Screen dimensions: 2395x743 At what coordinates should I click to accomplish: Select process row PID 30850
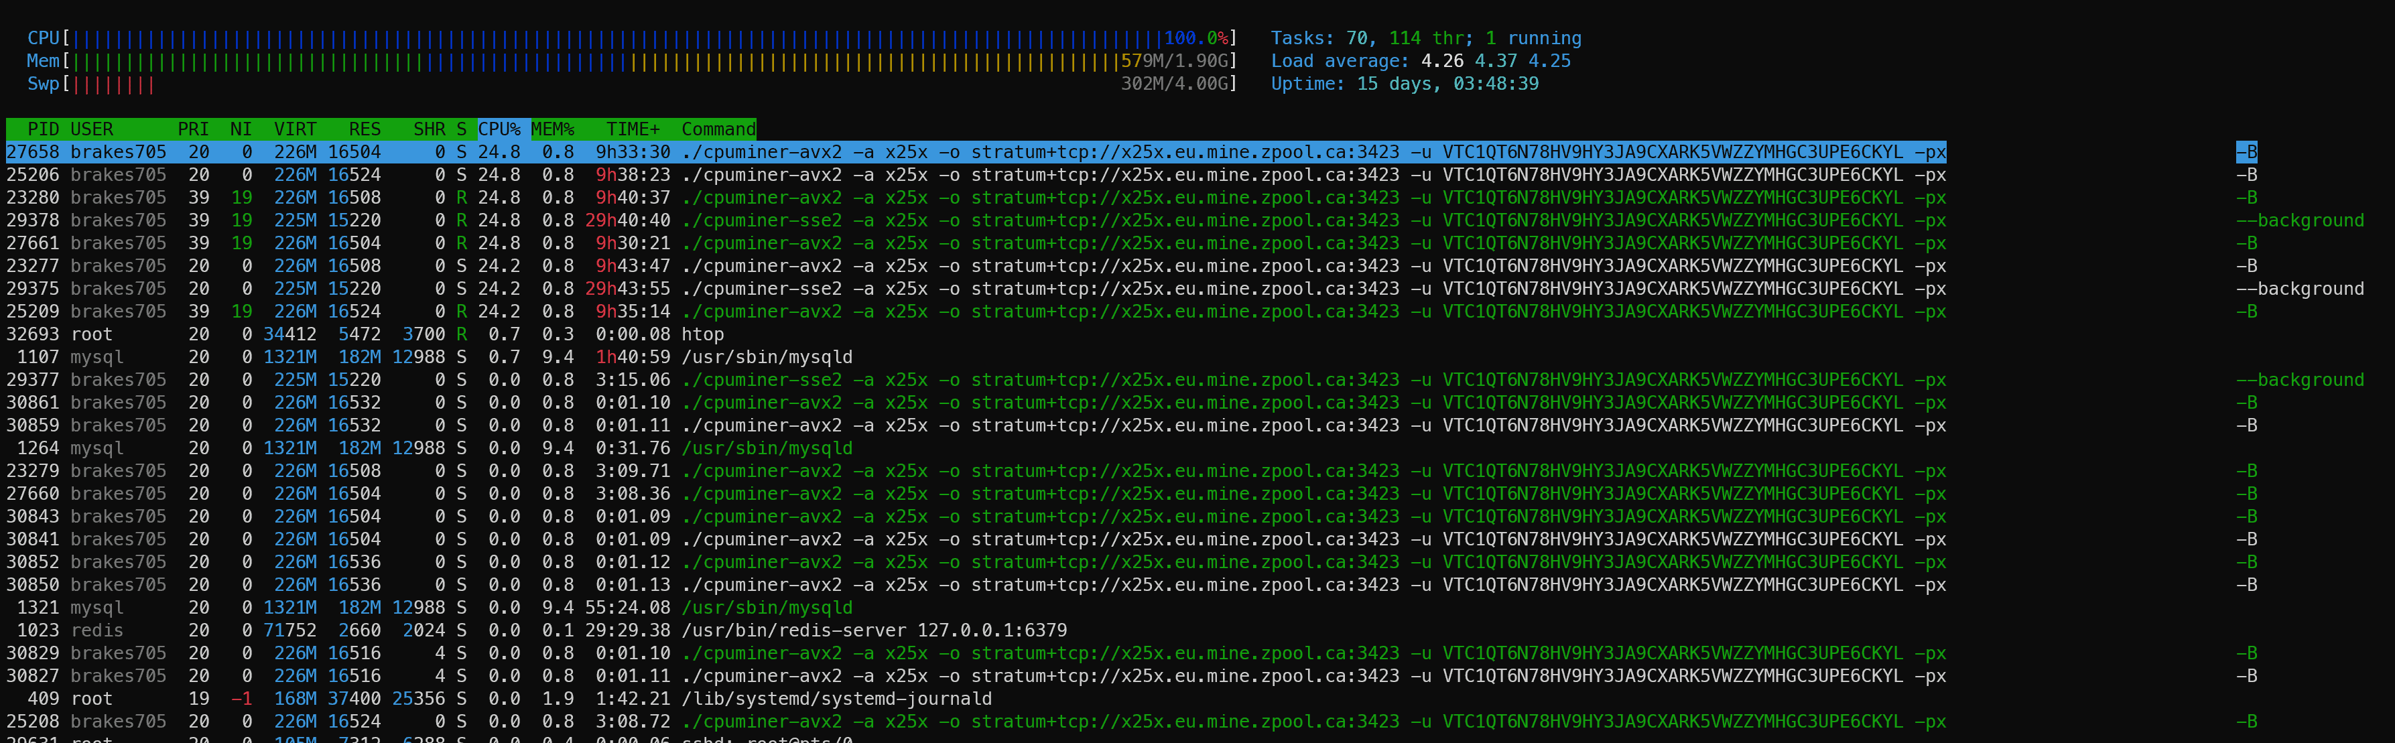pos(1131,585)
